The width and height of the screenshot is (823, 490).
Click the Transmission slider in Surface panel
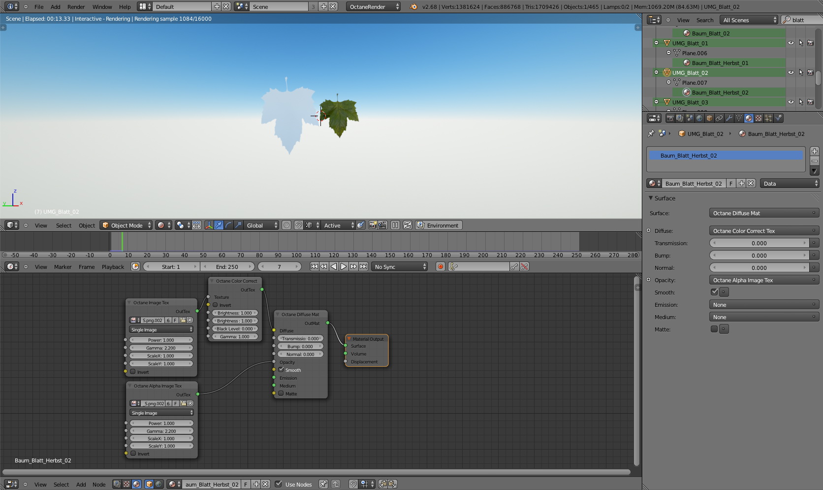[x=759, y=243]
